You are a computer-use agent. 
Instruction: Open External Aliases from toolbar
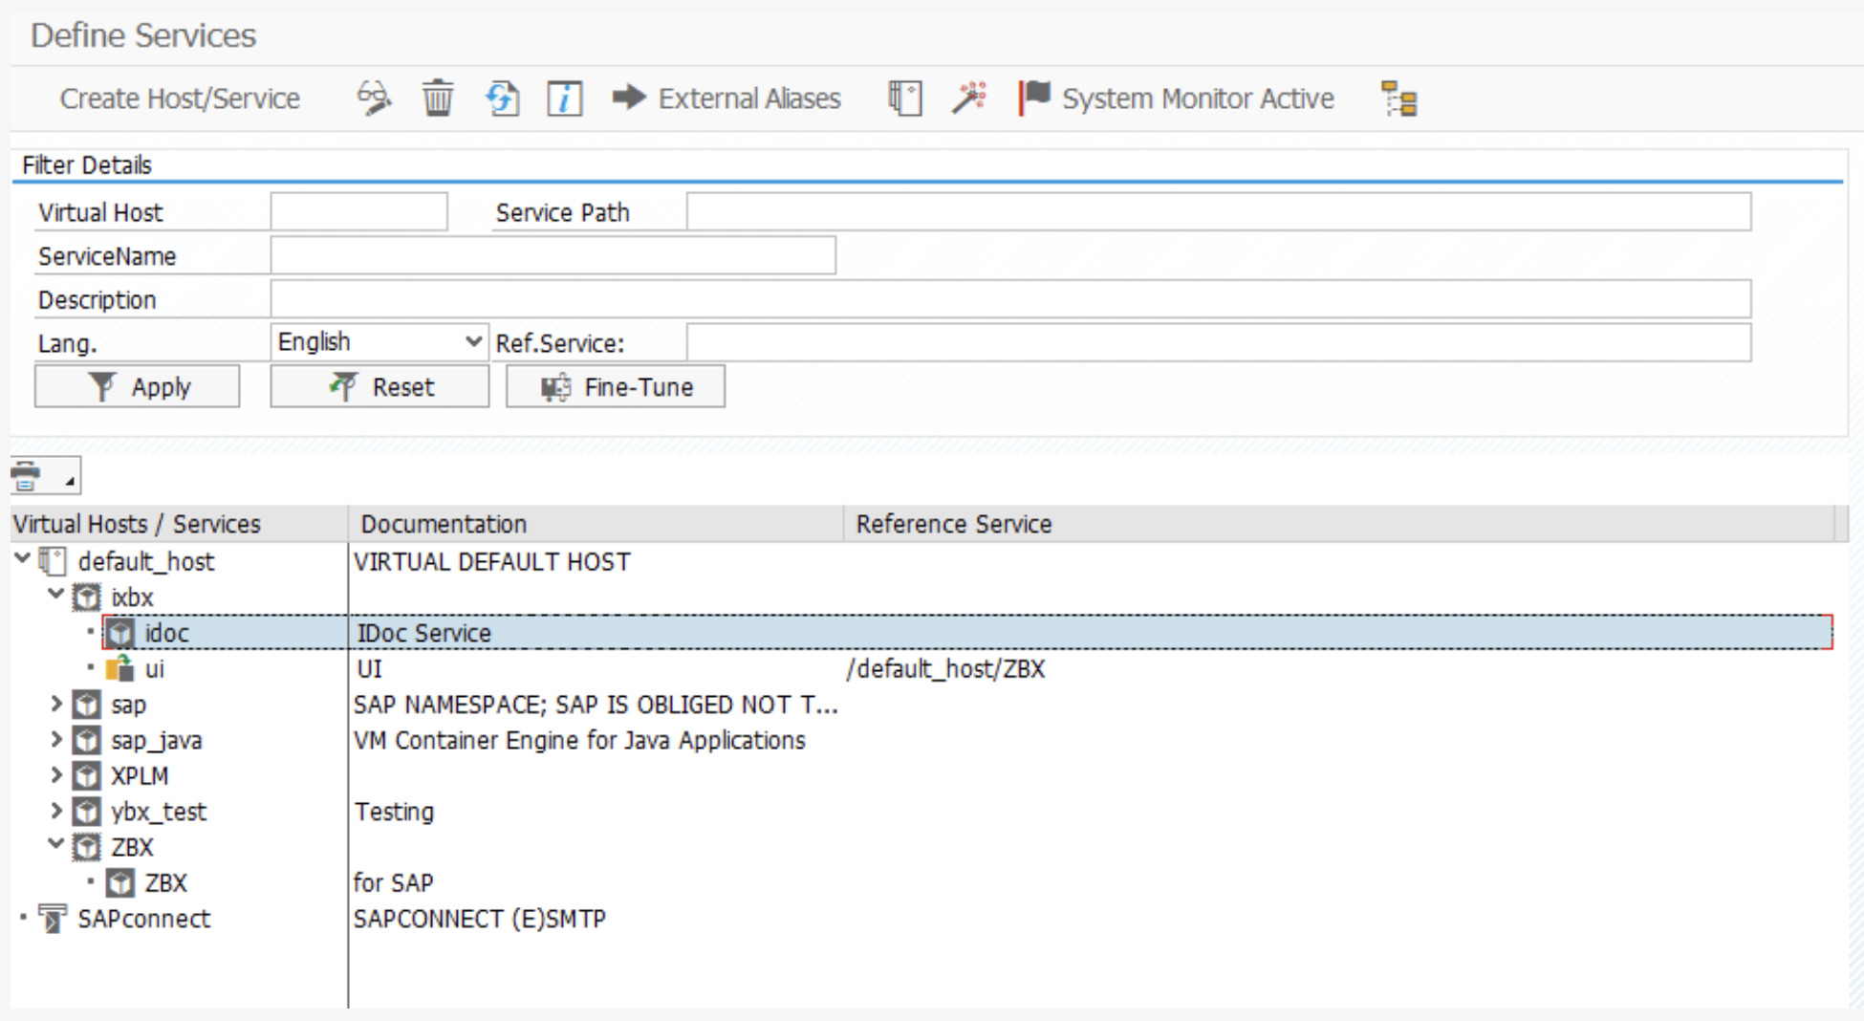pos(728,98)
